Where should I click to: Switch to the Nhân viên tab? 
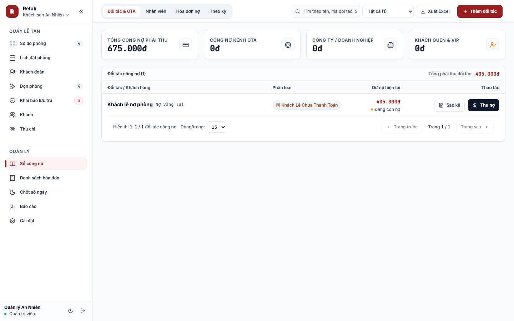click(156, 11)
